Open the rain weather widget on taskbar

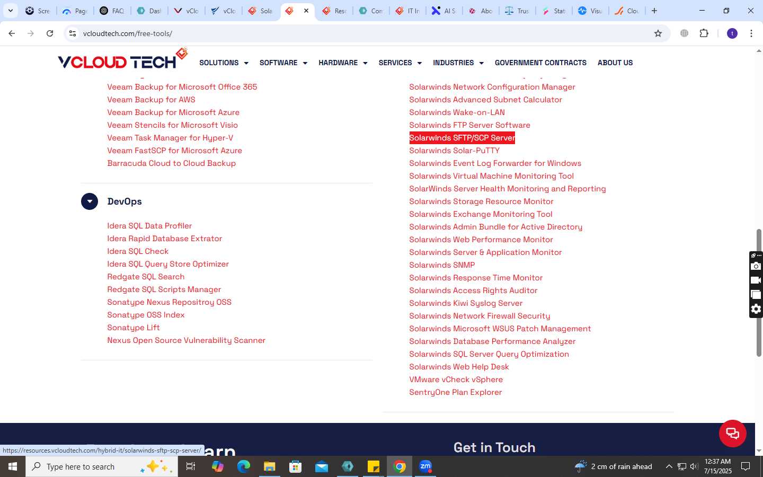(614, 466)
